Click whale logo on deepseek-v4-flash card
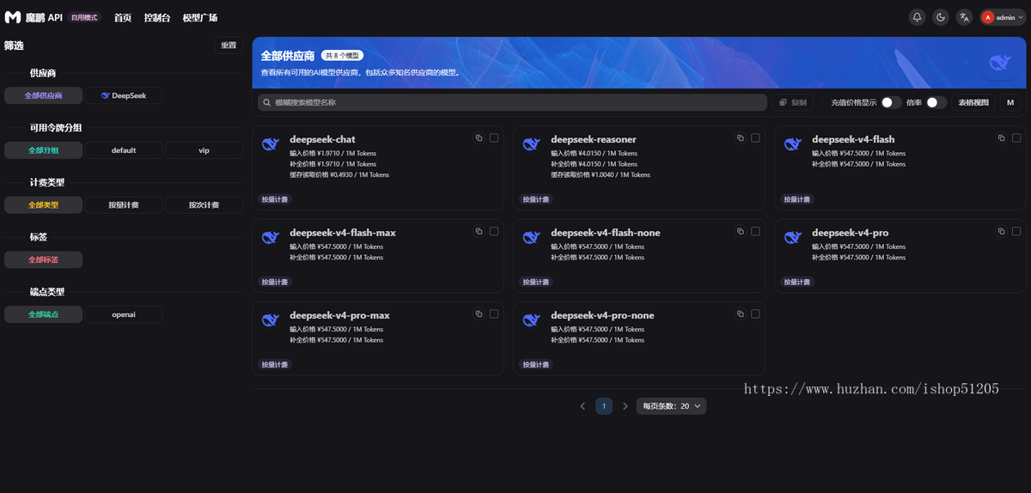The image size is (1031, 493). 793,144
